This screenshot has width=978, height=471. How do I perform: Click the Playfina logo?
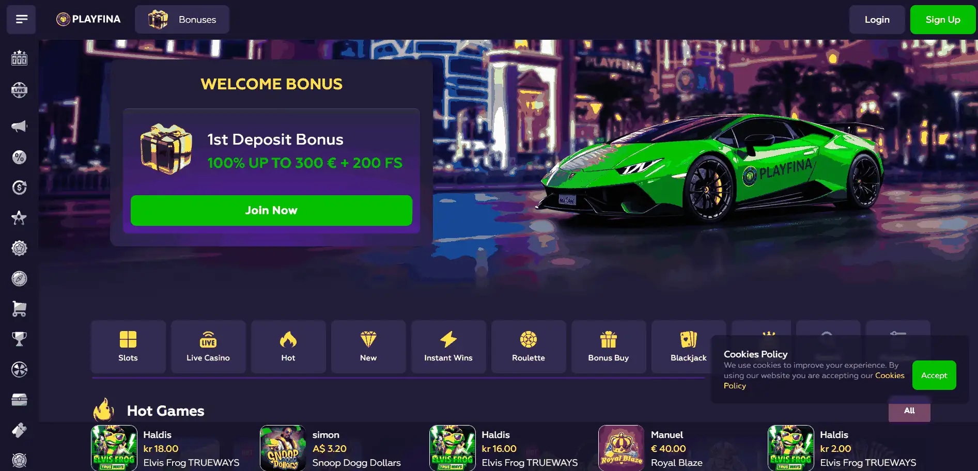coord(88,20)
